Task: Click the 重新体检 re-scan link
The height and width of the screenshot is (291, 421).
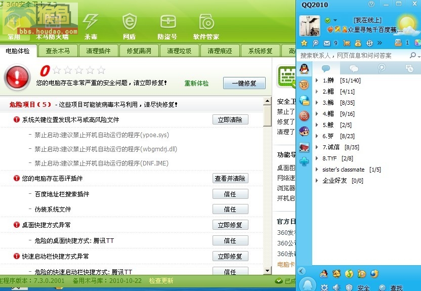Action: [196, 83]
